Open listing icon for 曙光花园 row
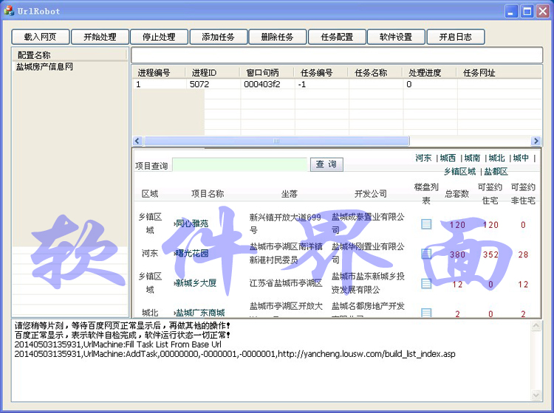554x413 pixels. point(426,254)
